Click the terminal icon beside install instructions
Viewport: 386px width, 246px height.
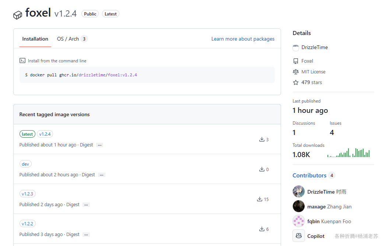tap(22, 60)
